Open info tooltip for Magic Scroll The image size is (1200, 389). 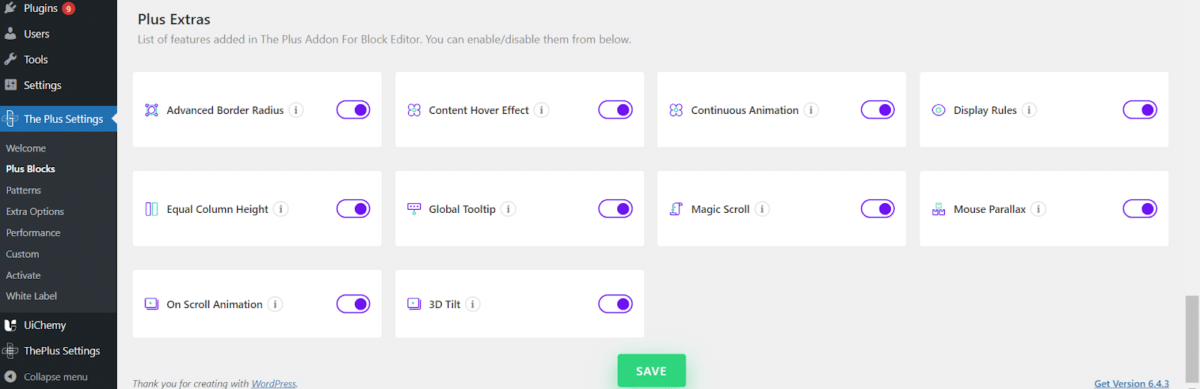pos(762,209)
